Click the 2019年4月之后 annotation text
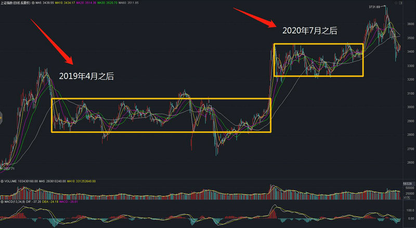Screen dimensions: 416x228 [x=86, y=76]
